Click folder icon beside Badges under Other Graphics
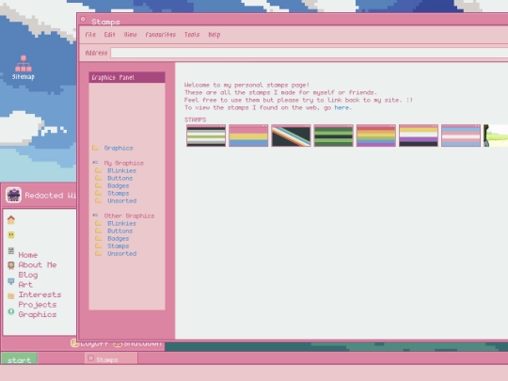Image resolution: width=508 pixels, height=381 pixels. [x=99, y=238]
